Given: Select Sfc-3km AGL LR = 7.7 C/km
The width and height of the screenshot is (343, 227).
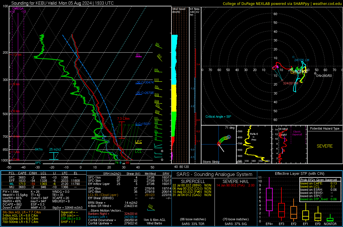Looking at the screenshot, I should tap(22, 212).
